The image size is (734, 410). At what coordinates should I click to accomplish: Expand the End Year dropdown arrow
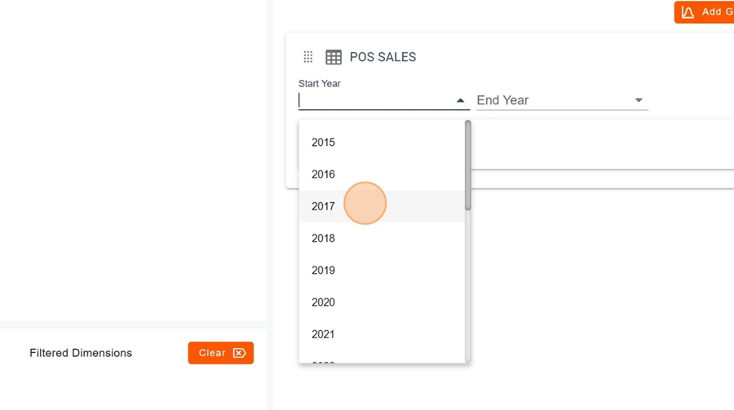[x=639, y=100]
